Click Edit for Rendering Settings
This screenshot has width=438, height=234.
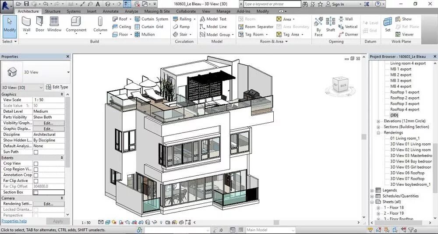49,204
